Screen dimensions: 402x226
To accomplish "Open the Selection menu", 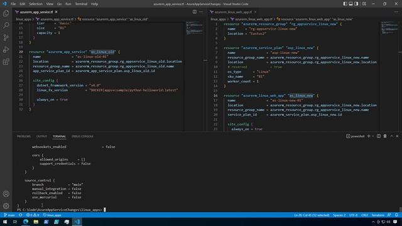I will 36,4.
